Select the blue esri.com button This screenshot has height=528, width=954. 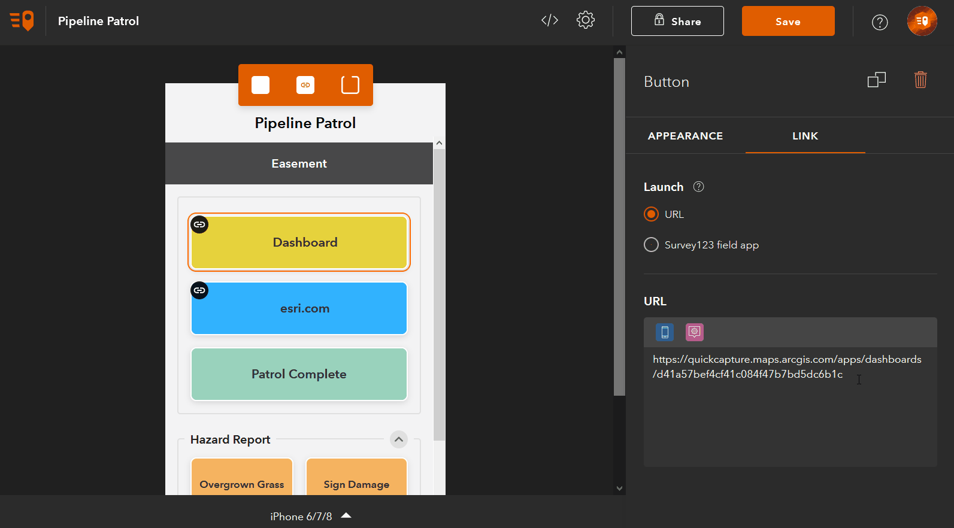[299, 308]
